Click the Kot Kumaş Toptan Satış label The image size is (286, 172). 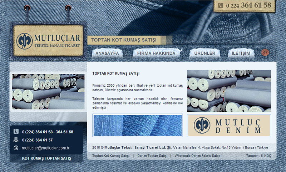(x=46, y=158)
